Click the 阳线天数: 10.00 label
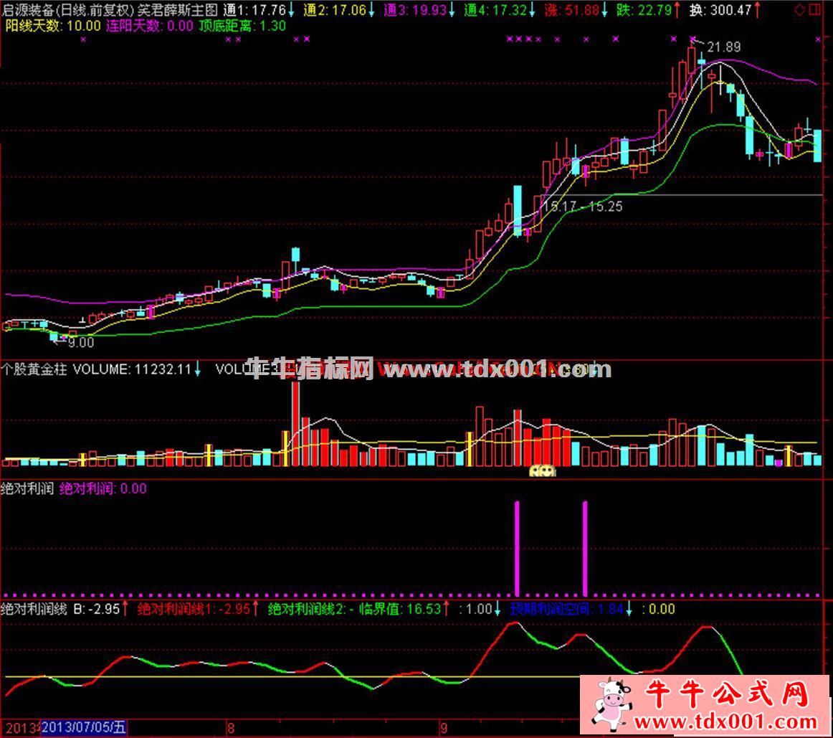Viewport: 833px width, 738px height. pyautogui.click(x=52, y=26)
